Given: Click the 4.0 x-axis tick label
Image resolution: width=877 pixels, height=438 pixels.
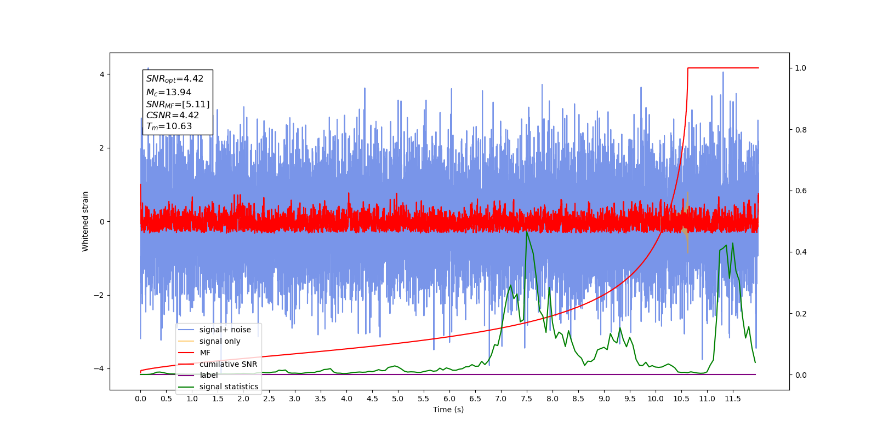Looking at the screenshot, I should tap(346, 399).
